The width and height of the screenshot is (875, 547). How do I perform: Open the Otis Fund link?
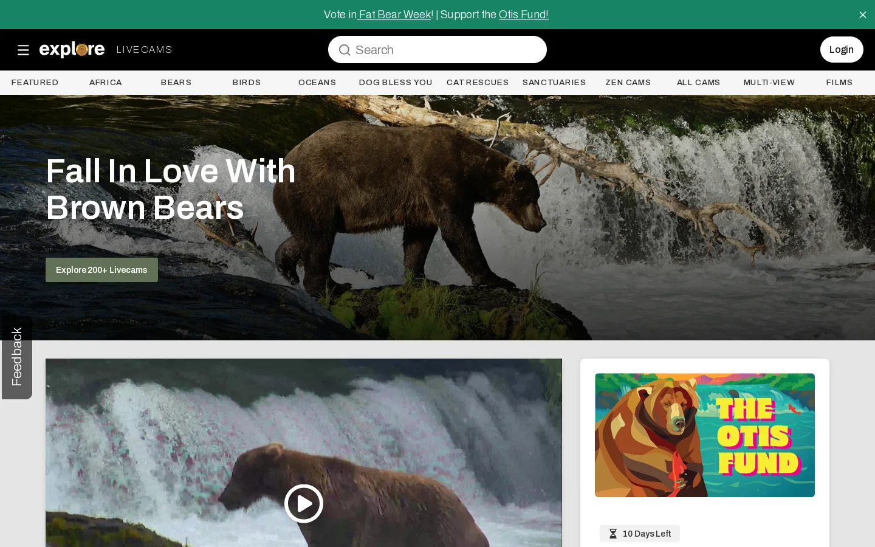[x=523, y=15]
